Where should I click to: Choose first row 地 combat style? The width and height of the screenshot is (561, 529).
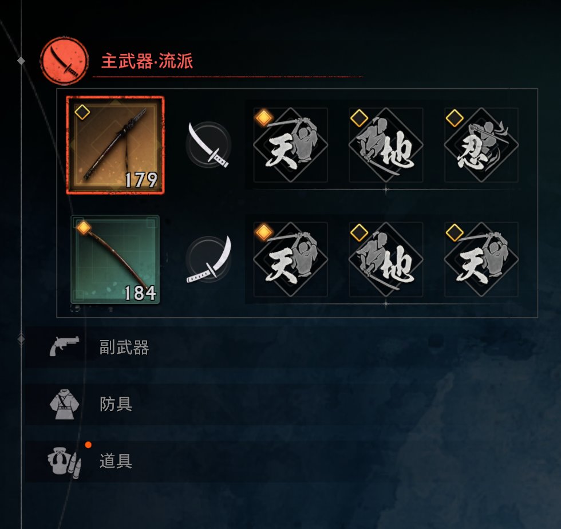(x=386, y=145)
